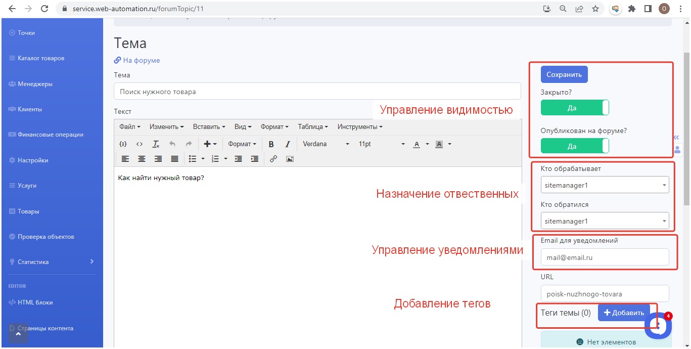The image size is (691, 349).
Task: Toggle bold formatting in the editor
Action: [x=271, y=144]
